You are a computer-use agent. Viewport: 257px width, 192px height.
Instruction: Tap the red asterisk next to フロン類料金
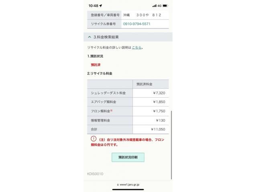[112, 110]
